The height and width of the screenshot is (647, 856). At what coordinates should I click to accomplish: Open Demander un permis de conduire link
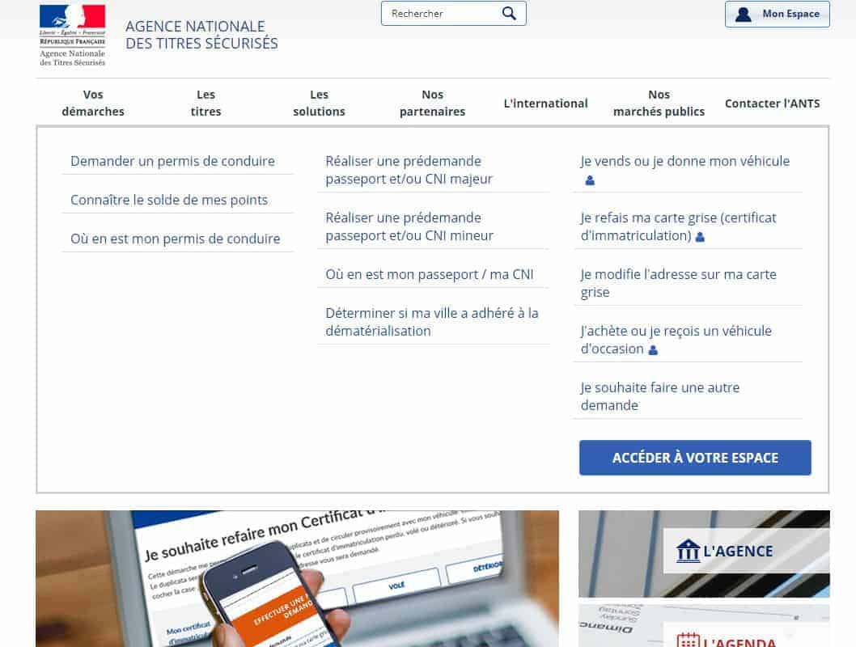pos(172,161)
